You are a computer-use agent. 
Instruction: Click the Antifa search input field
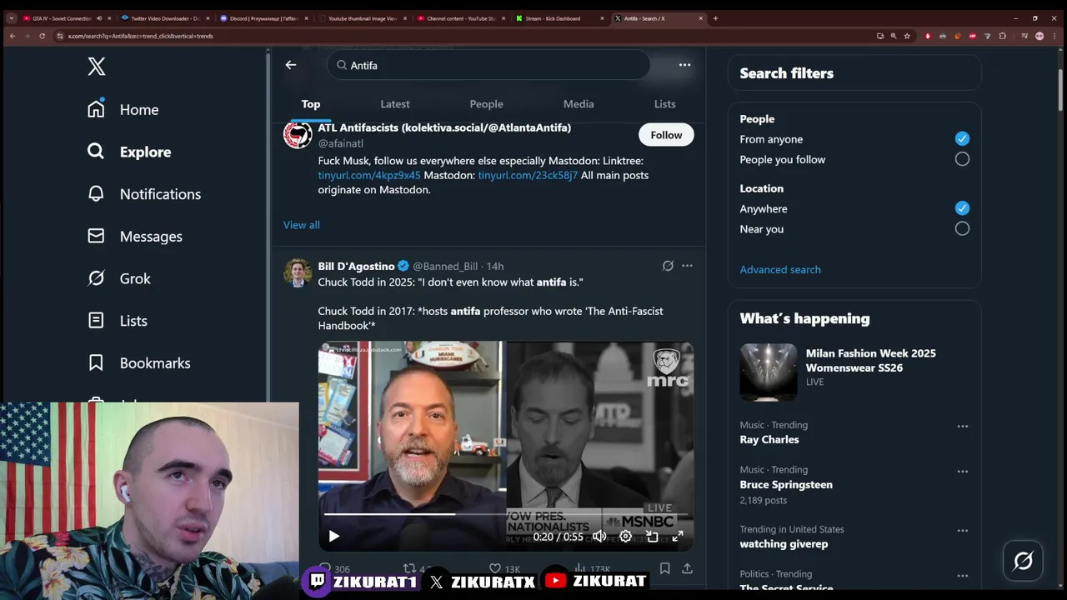[x=488, y=65]
